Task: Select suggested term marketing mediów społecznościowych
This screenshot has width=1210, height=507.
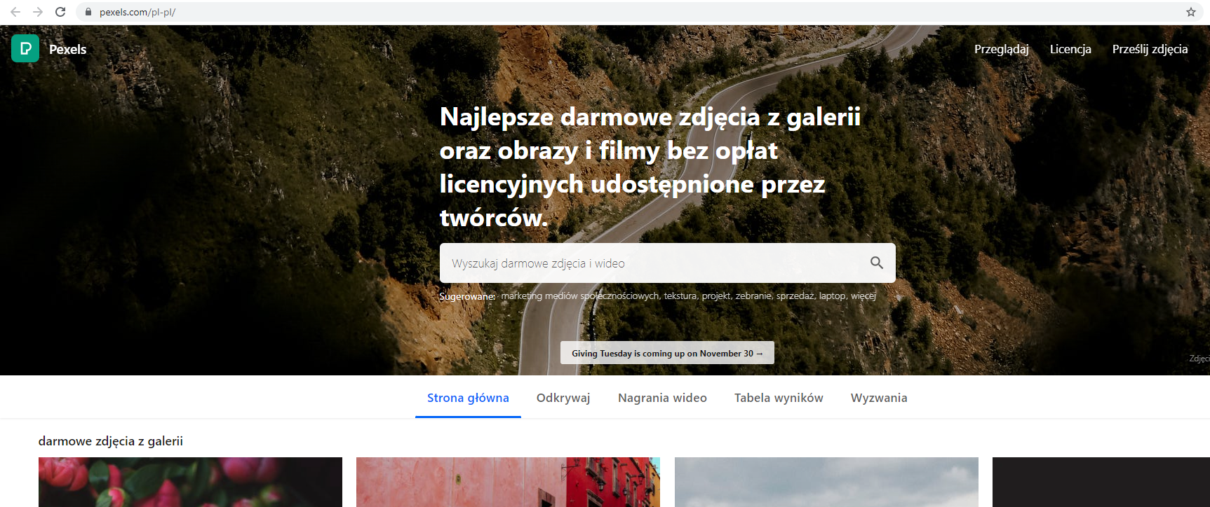Action: point(580,296)
